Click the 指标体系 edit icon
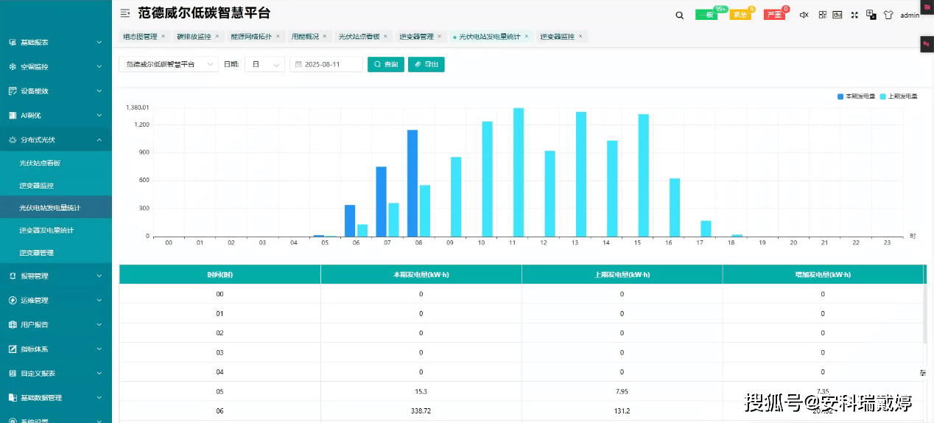The width and height of the screenshot is (934, 423). click(13, 349)
